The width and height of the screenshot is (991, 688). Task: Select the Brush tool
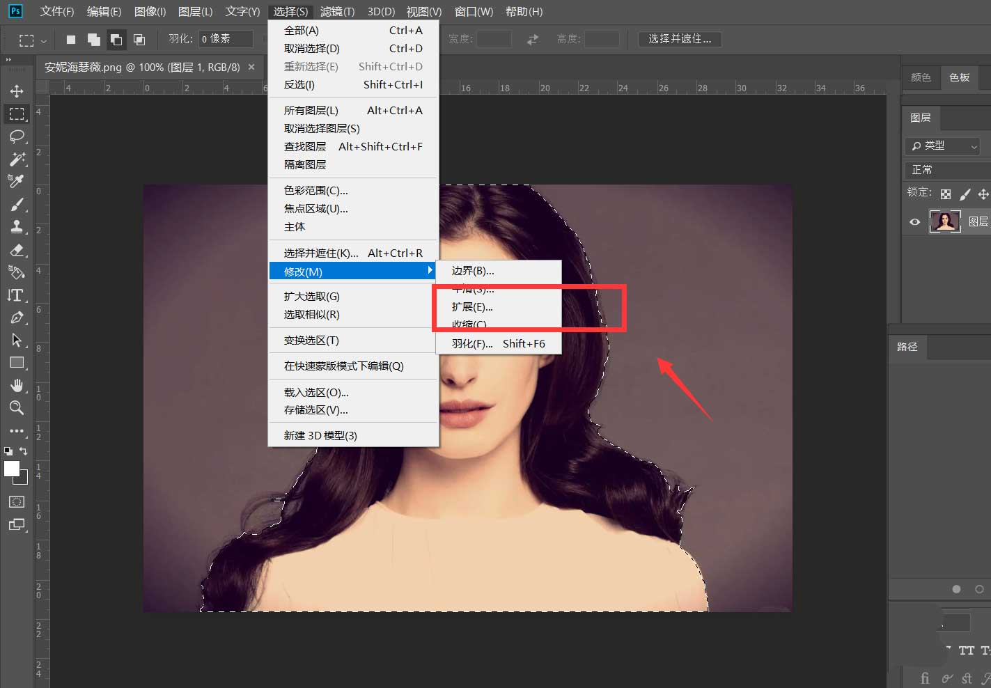[17, 204]
